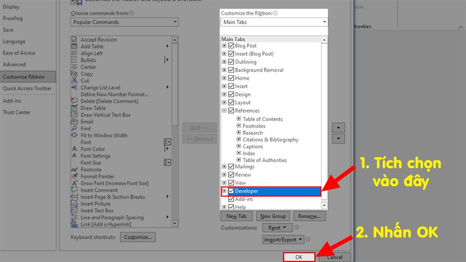Open the Choose commands from dropdown

pyautogui.click(x=125, y=22)
